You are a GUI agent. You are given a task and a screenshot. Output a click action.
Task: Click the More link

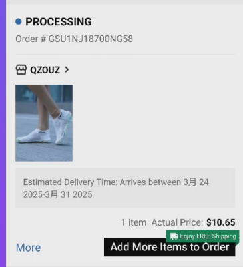[x=29, y=248]
